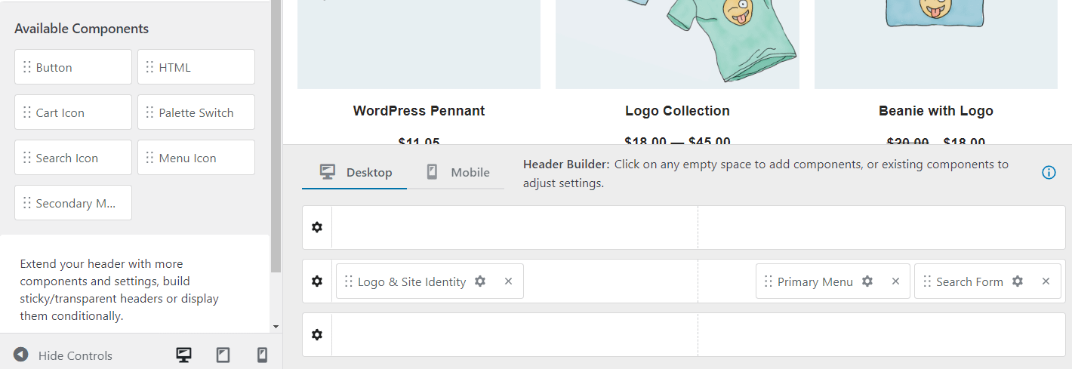1072x369 pixels.
Task: Click the sidebar scrollbar down arrow
Action: (x=276, y=327)
